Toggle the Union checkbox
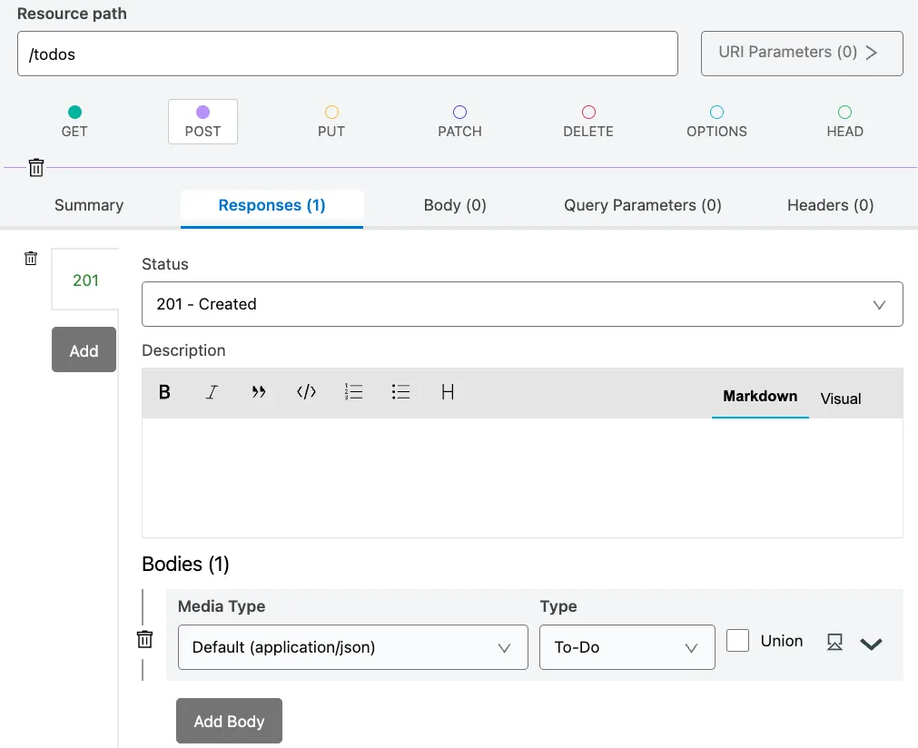 [737, 640]
